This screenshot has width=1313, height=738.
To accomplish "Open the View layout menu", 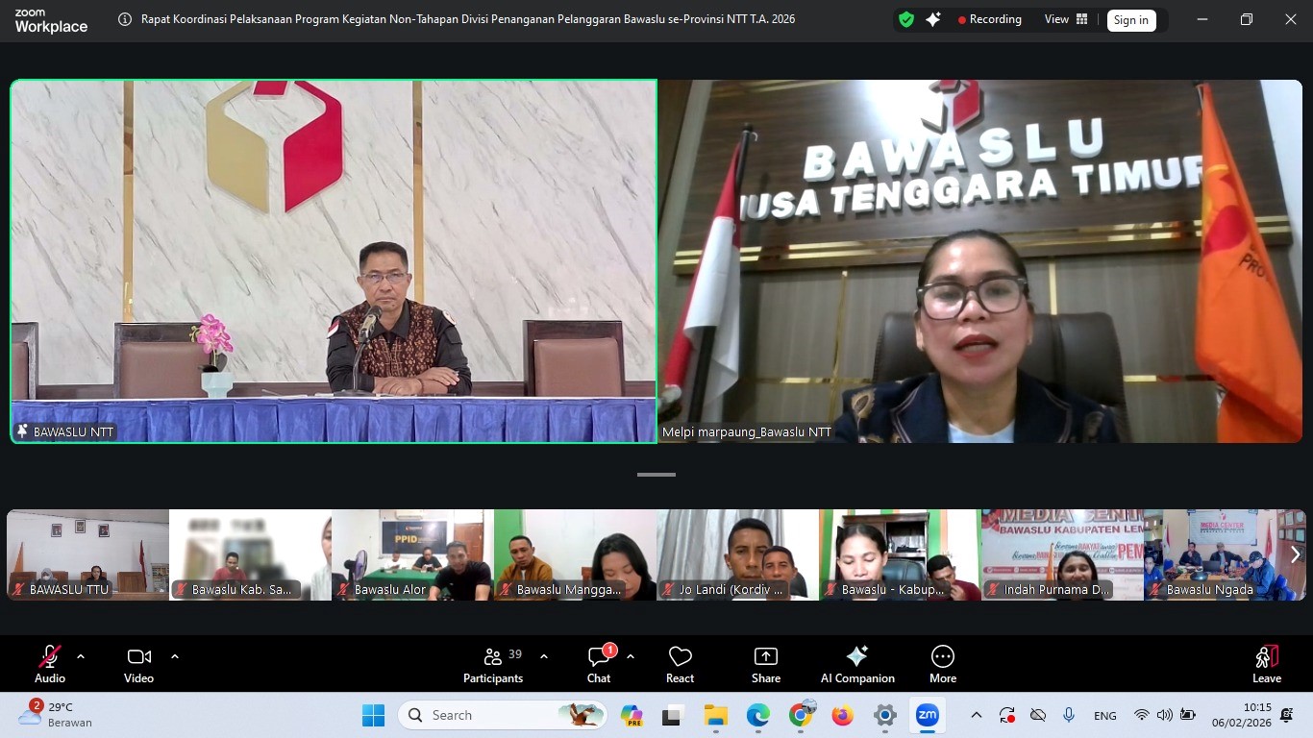I will (1066, 19).
